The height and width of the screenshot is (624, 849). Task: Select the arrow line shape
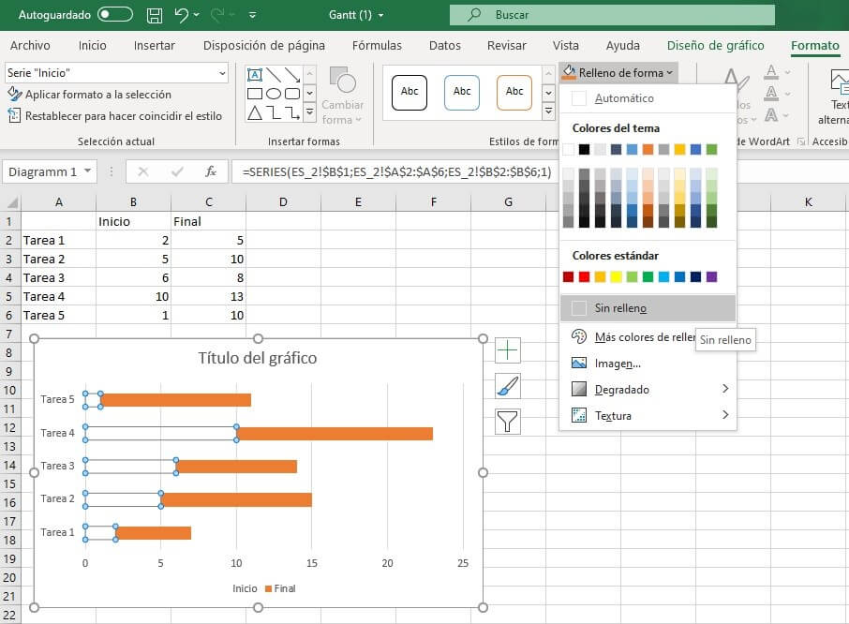pyautogui.click(x=292, y=75)
